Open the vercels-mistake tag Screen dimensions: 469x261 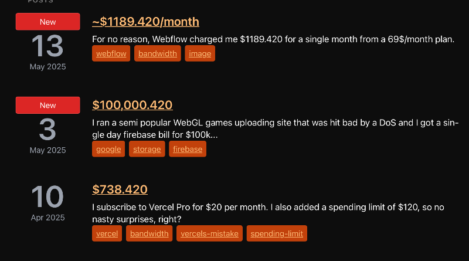pos(209,233)
